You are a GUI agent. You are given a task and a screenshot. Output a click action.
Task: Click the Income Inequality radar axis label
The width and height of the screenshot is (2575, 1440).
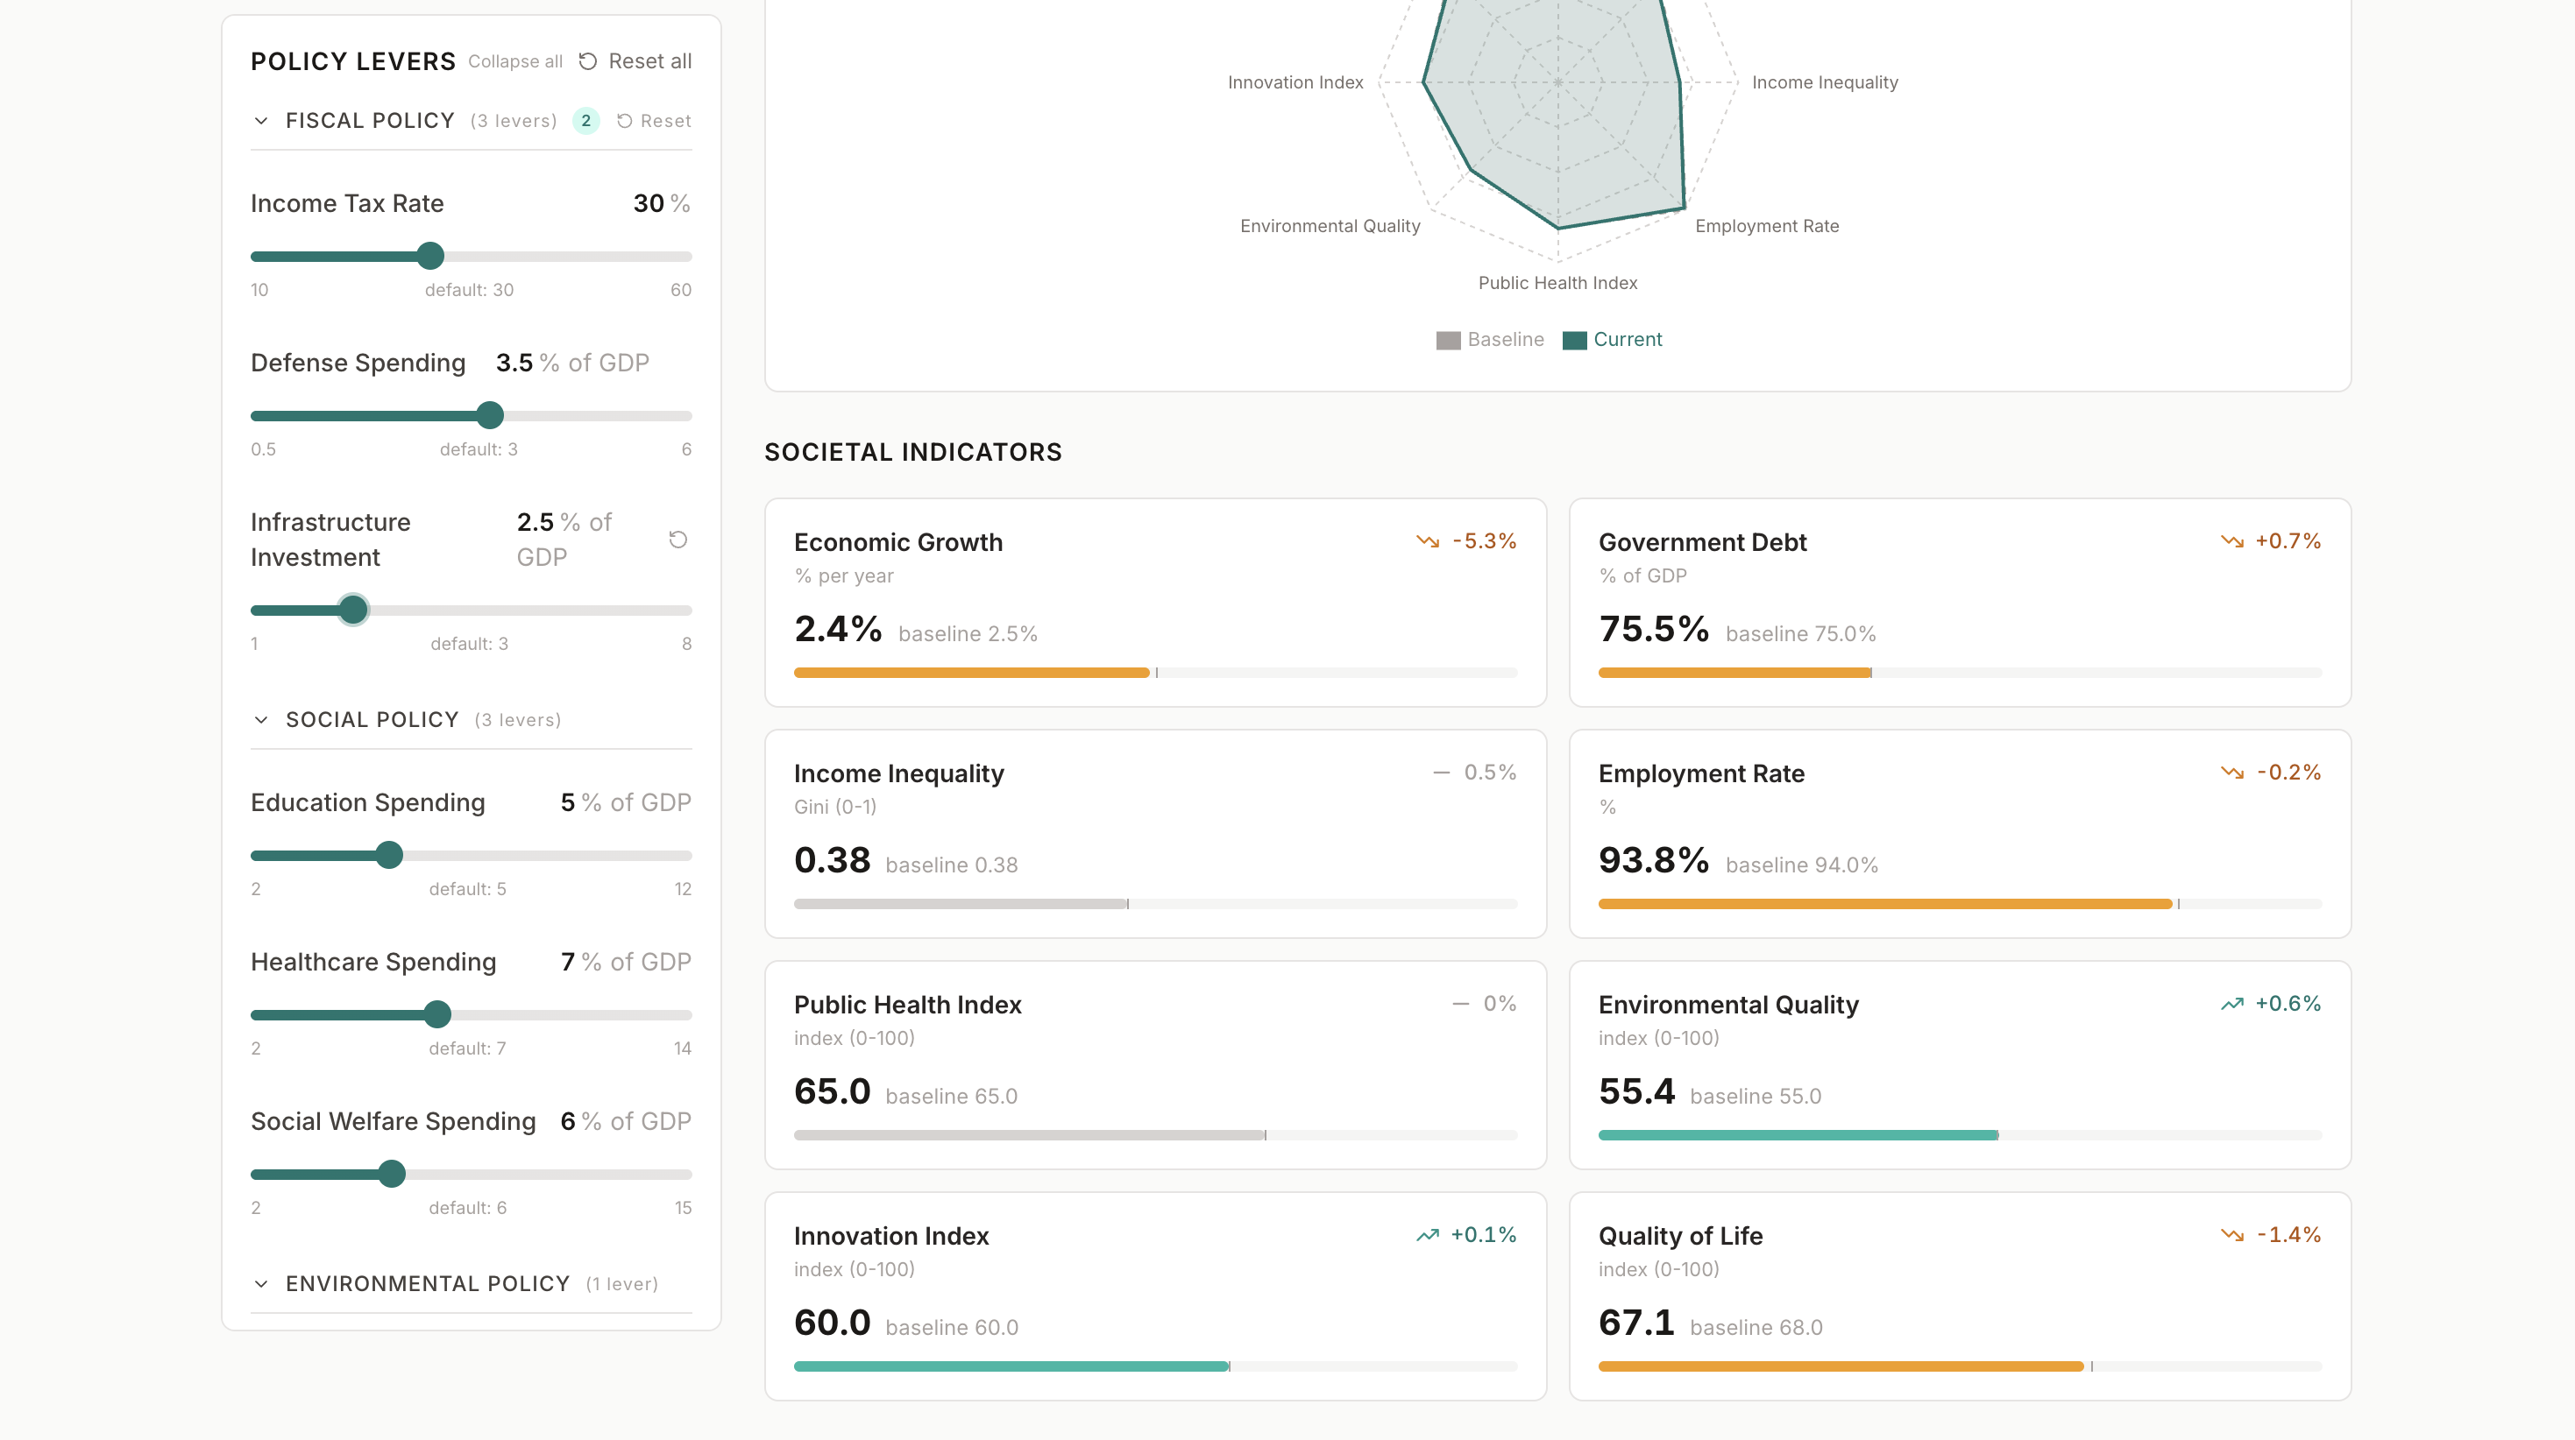pyautogui.click(x=1824, y=83)
